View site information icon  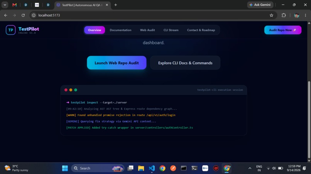(34, 15)
